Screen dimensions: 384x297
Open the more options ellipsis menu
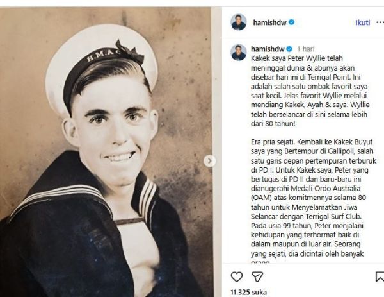[x=380, y=22]
